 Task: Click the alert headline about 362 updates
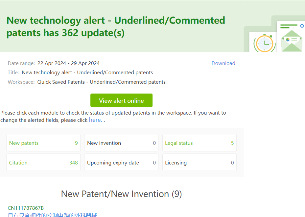point(116,27)
